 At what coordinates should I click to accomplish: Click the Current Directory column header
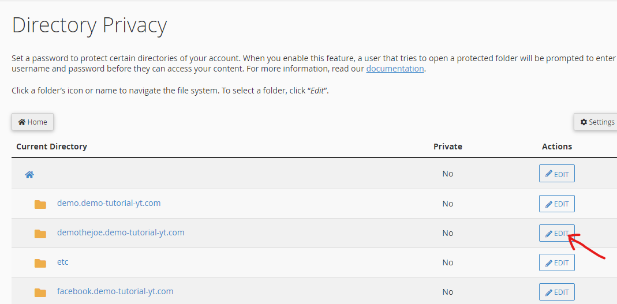coord(51,147)
